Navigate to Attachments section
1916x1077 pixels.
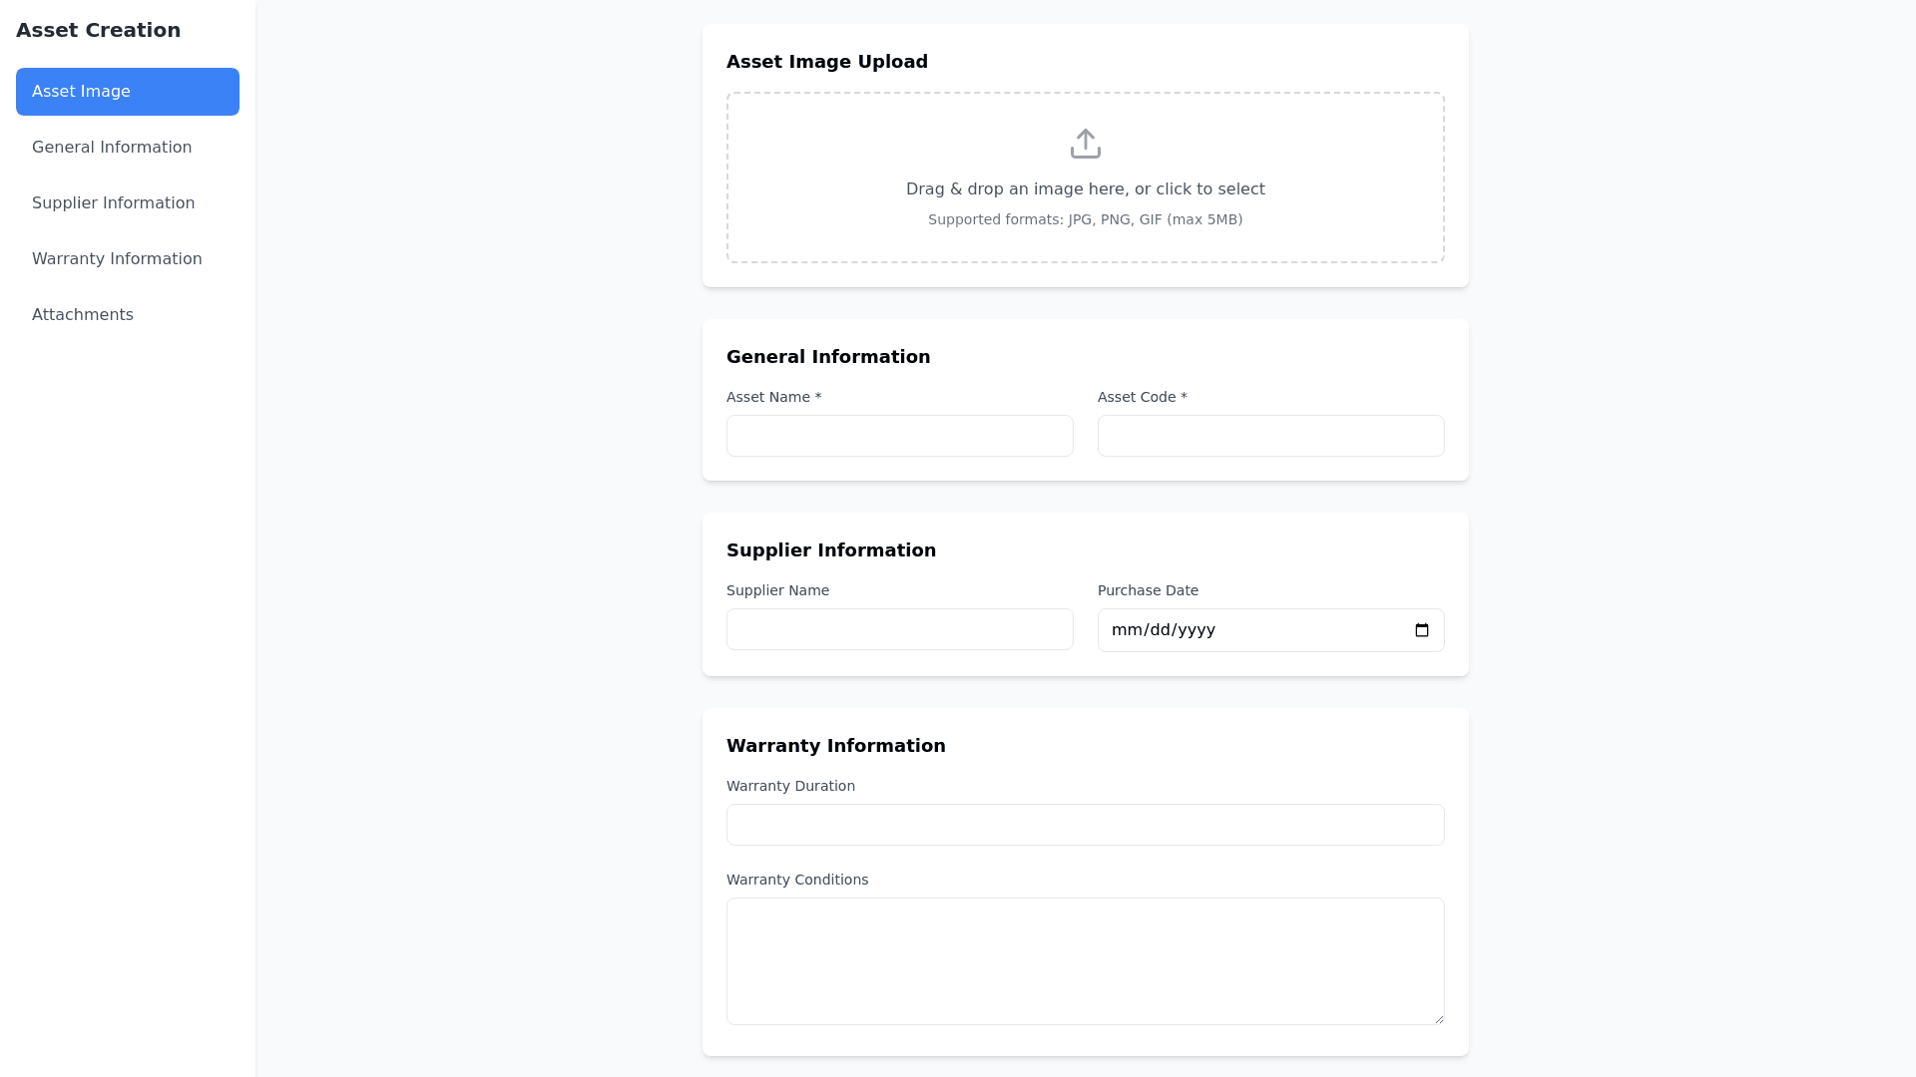(x=83, y=315)
